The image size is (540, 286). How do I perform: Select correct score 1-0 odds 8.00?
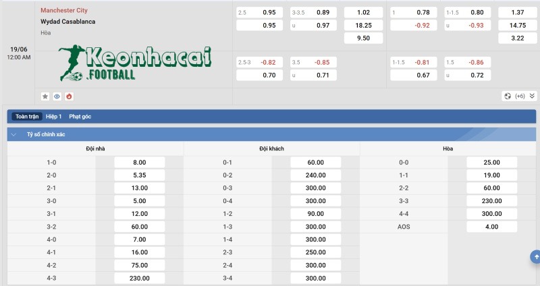tap(140, 162)
